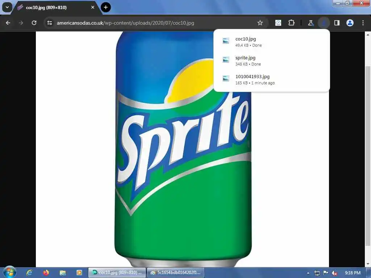Open the Windows Start menu
Image resolution: width=371 pixels, height=278 pixels.
pyautogui.click(x=9, y=272)
